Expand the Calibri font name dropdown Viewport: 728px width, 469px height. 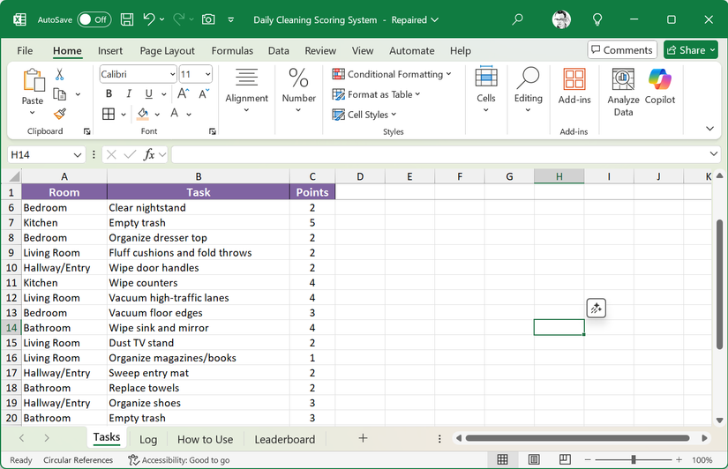coord(170,75)
